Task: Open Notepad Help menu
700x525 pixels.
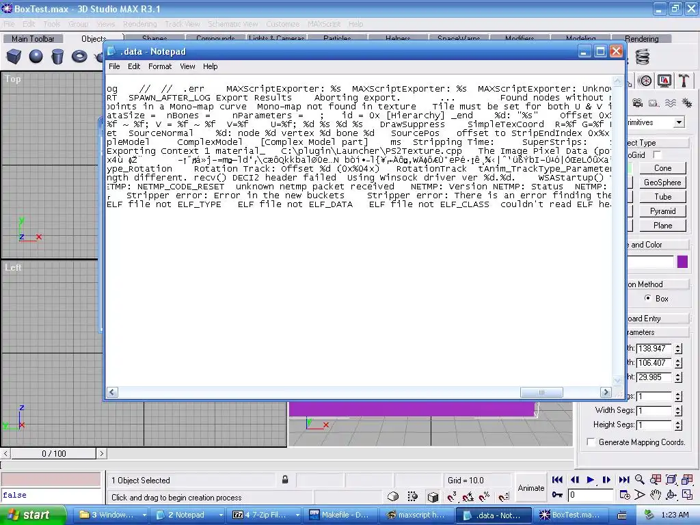Action: pos(211,66)
